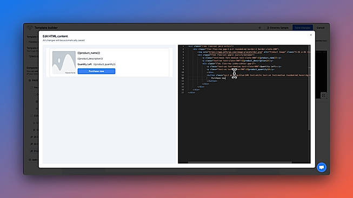The image size is (353, 198).
Task: Click the vertical scrollbar of code editor
Action: click(x=309, y=88)
